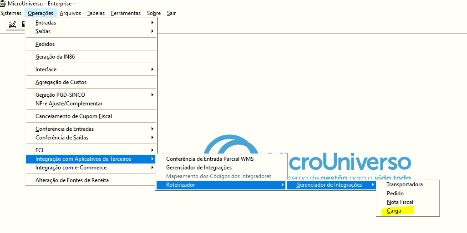Select Integração com Aplicativos de Terceiros
The width and height of the screenshot is (467, 233).
pyautogui.click(x=91, y=159)
